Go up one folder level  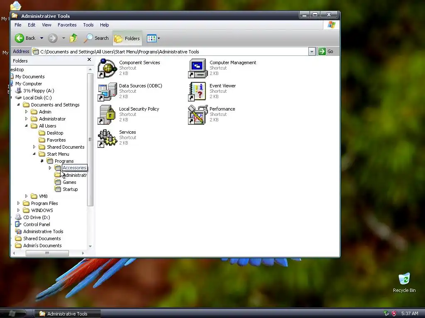pyautogui.click(x=73, y=38)
